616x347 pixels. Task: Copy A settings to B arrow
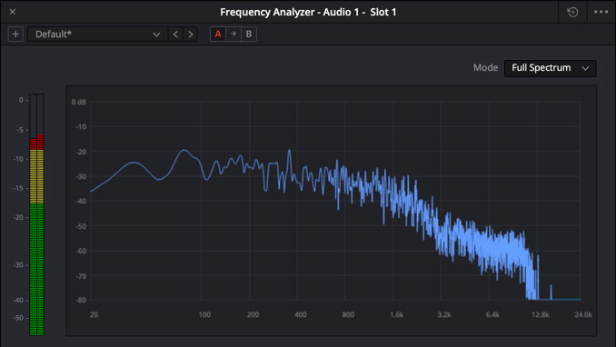[x=233, y=35]
